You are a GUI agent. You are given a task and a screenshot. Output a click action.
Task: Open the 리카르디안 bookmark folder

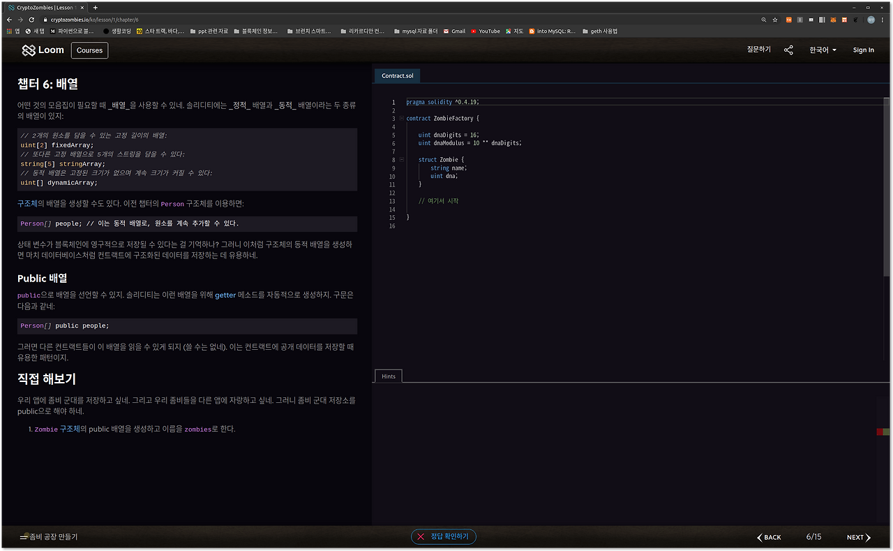click(363, 31)
